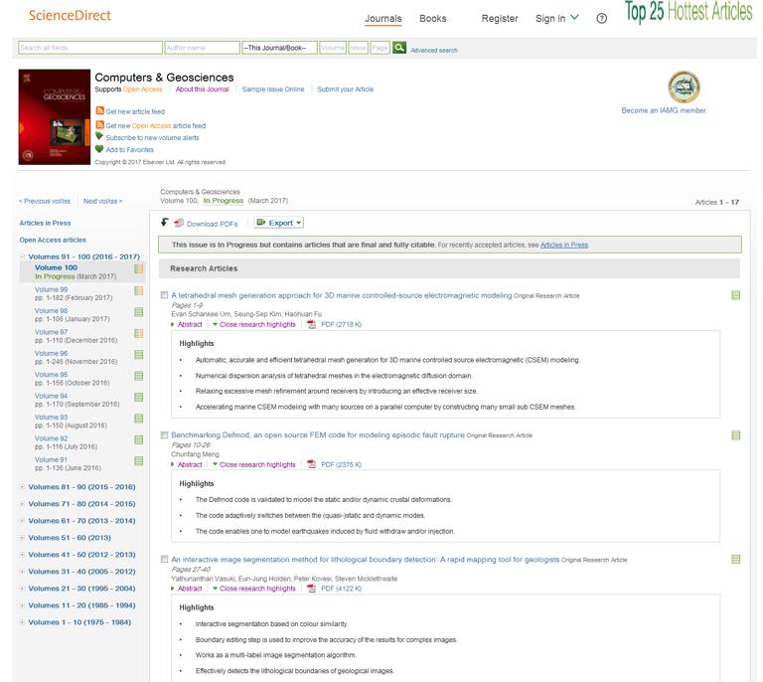Open the Books tab in header
This screenshot has height=682, width=763.
432,18
